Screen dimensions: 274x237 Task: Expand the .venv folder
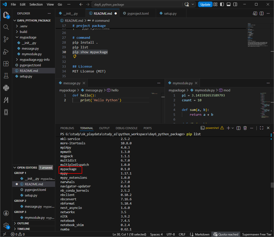tap(17, 26)
